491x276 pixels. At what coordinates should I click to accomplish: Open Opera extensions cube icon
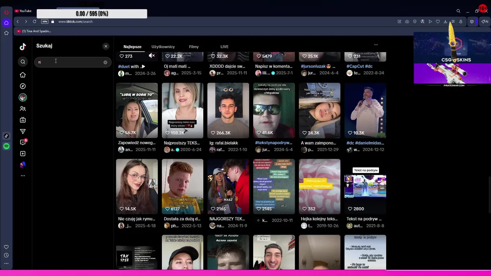(472, 21)
